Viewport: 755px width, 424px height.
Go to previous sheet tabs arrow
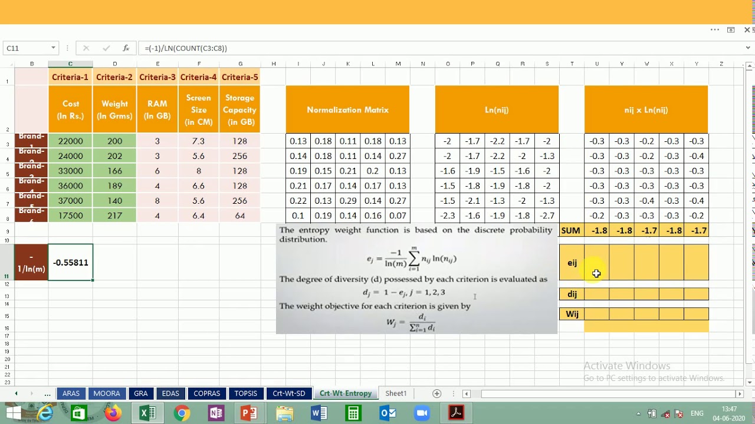coord(16,393)
